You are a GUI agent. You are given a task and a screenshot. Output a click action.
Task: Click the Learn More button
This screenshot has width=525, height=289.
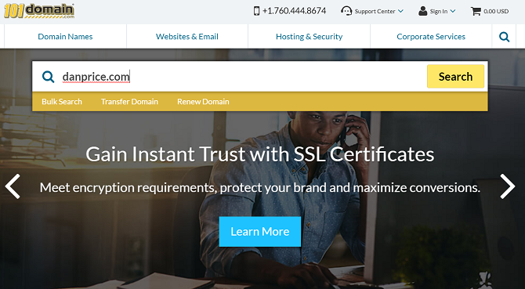click(260, 232)
